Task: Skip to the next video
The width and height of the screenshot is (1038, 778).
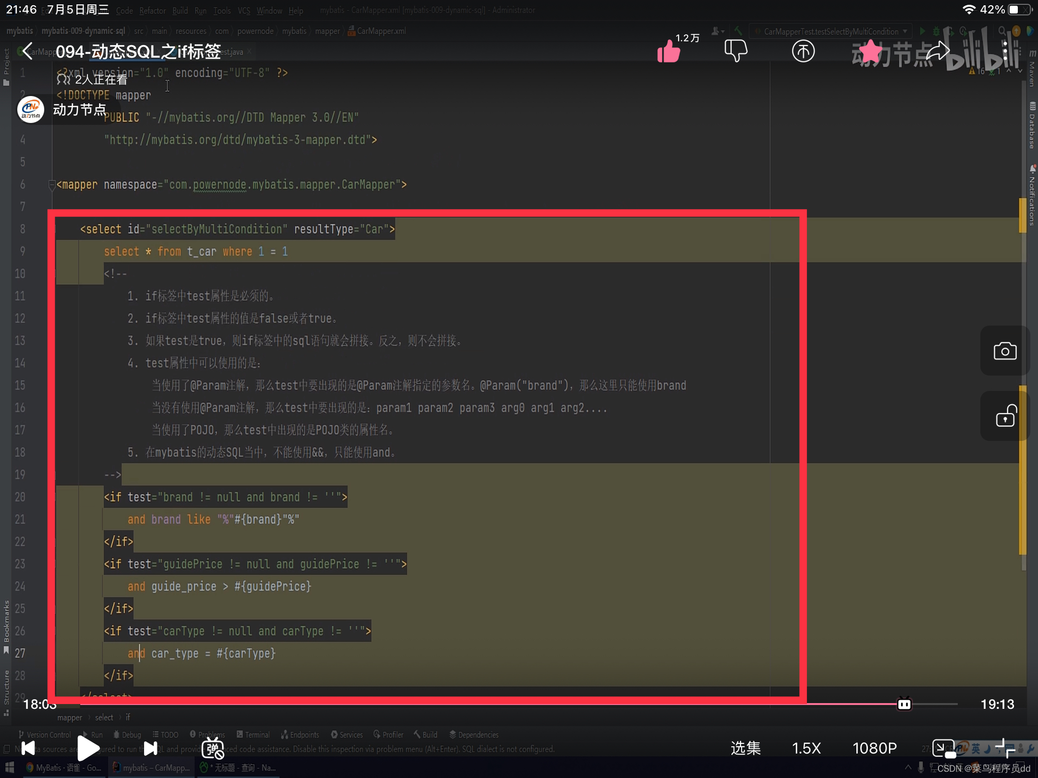Action: tap(150, 748)
